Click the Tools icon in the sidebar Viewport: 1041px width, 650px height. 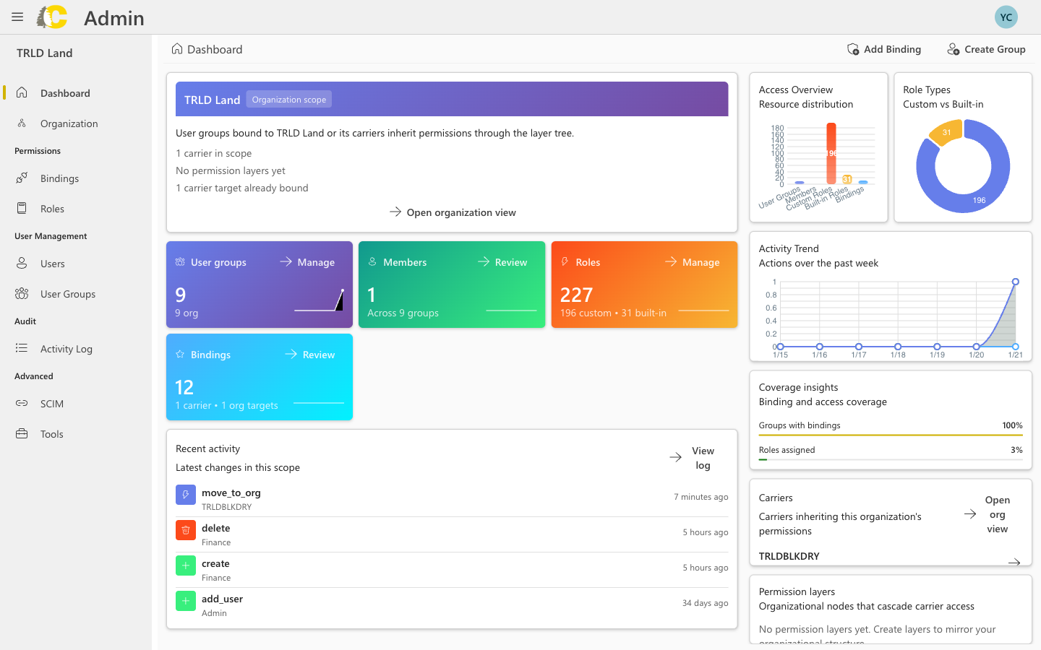coord(21,434)
